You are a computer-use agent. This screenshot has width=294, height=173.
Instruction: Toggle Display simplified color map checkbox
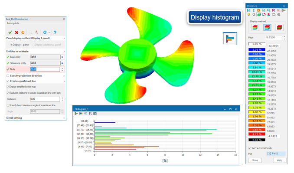pos(8,87)
